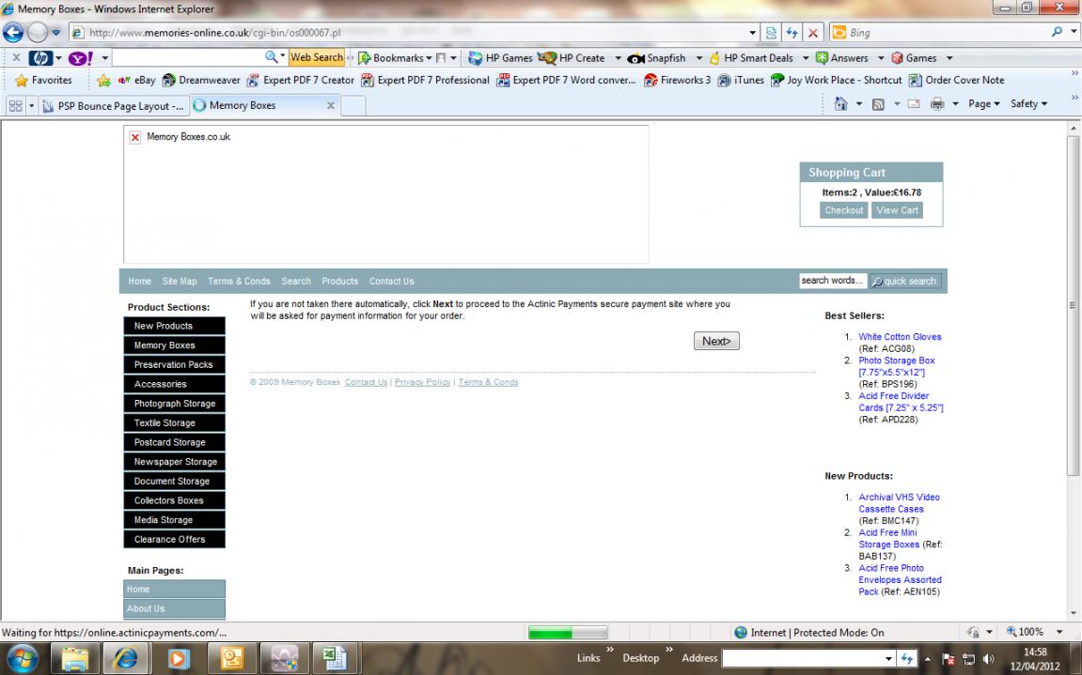Screen dimensions: 1082x675
Task: Open the White Cotton Gloves link
Action: (900, 337)
